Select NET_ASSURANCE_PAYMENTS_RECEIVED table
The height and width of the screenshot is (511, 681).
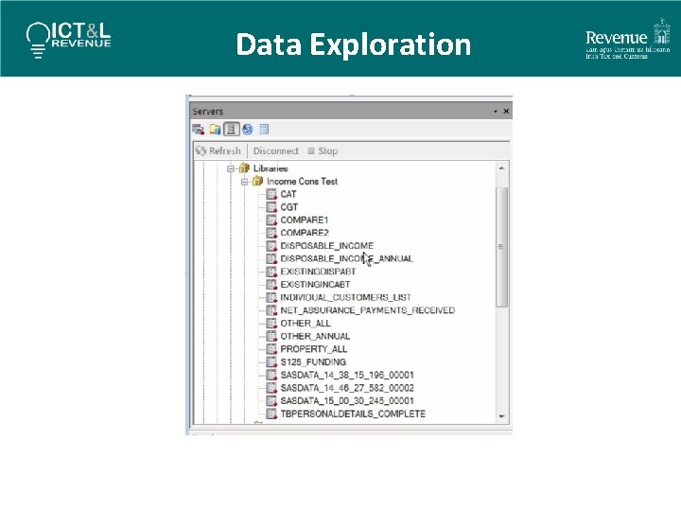(x=367, y=310)
